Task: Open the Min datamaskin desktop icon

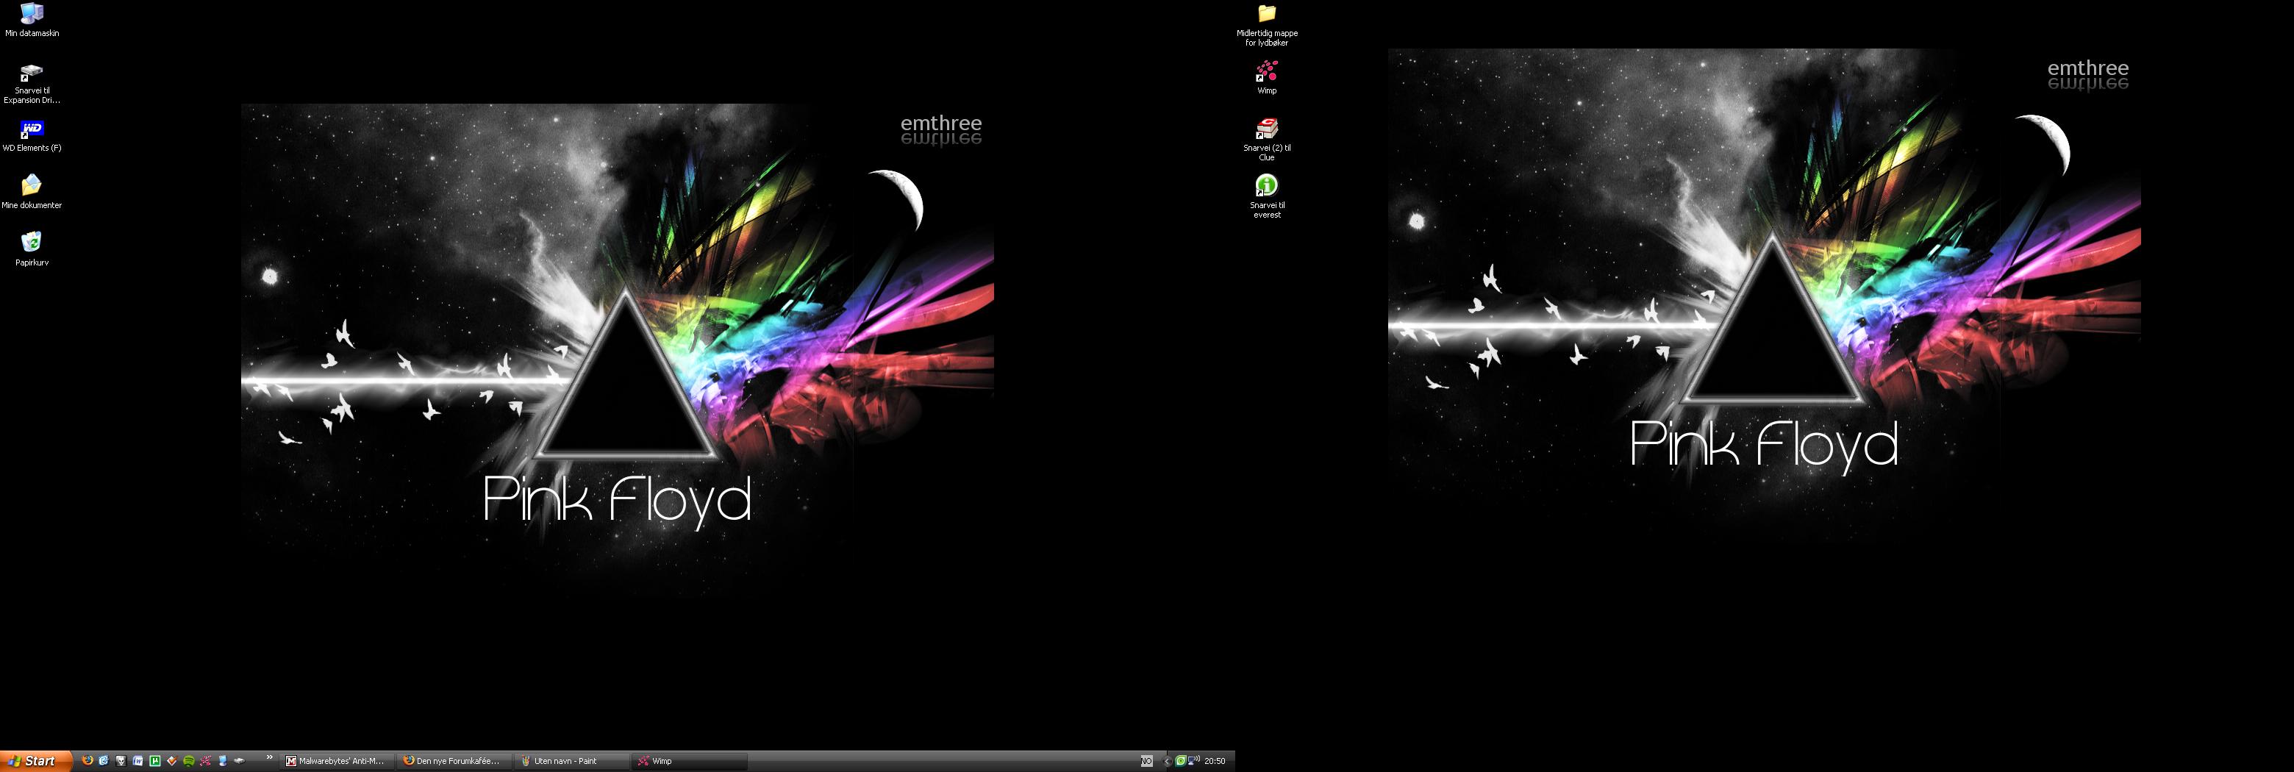Action: (x=31, y=21)
